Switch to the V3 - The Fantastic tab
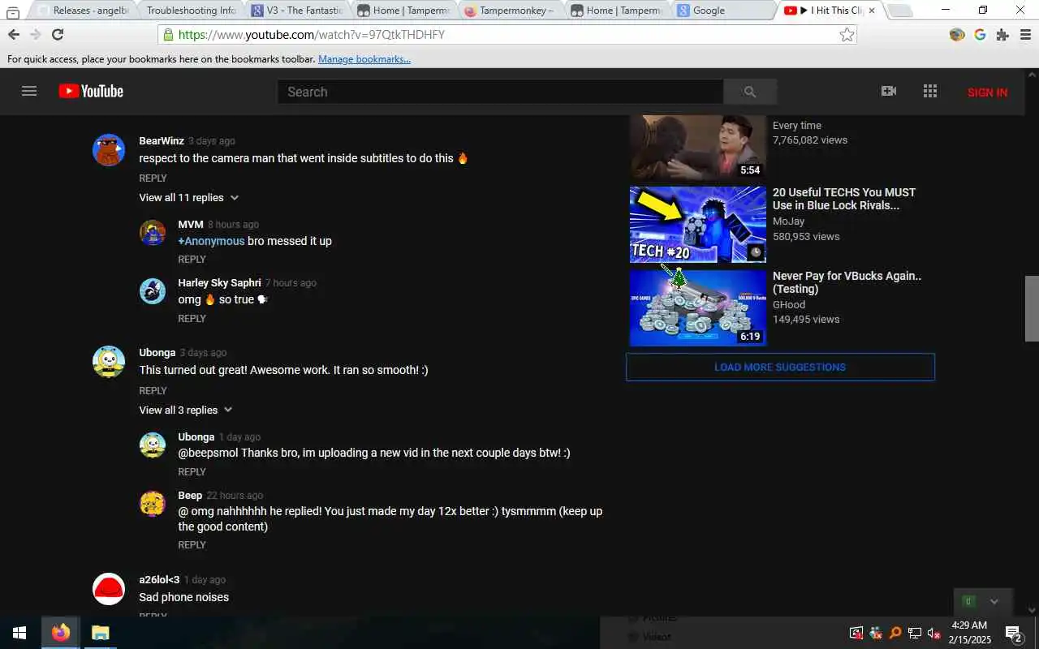 pos(296,11)
